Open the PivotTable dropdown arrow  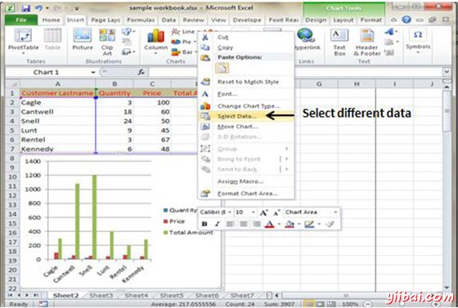23,54
